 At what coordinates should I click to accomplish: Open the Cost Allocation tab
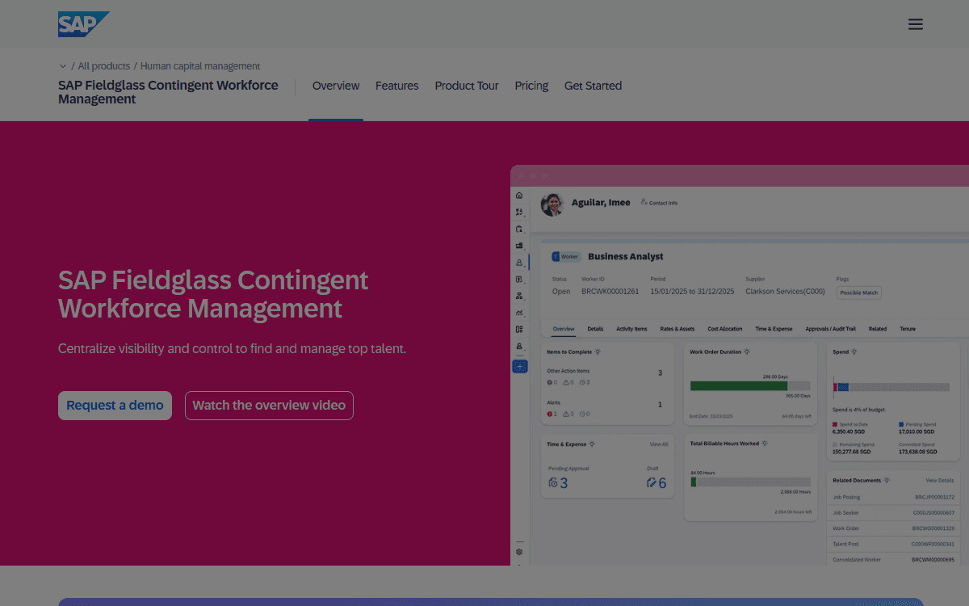click(x=725, y=329)
